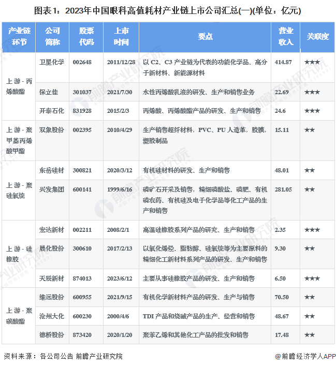
Task: Select the 上游-聚甲基丙烯酸甲酯 category cell
Action: click(19, 140)
